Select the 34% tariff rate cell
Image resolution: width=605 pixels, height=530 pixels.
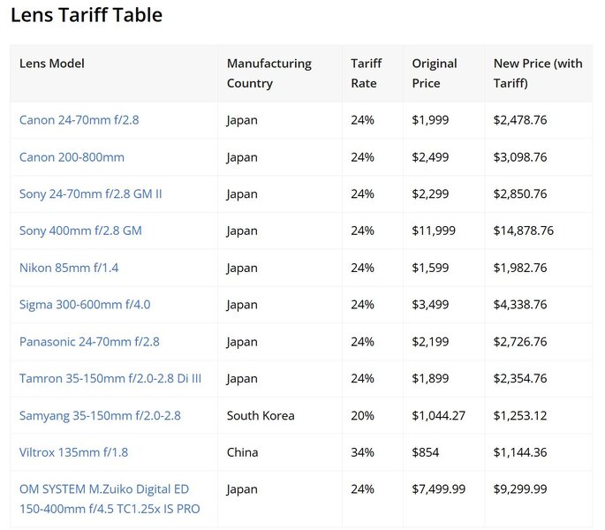pos(362,452)
